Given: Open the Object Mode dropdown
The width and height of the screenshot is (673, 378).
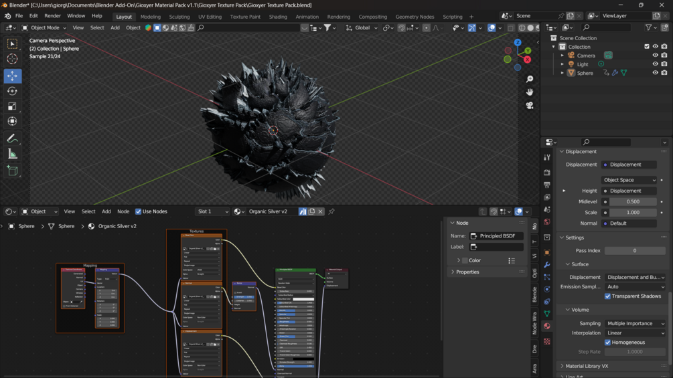Looking at the screenshot, I should click(x=44, y=28).
